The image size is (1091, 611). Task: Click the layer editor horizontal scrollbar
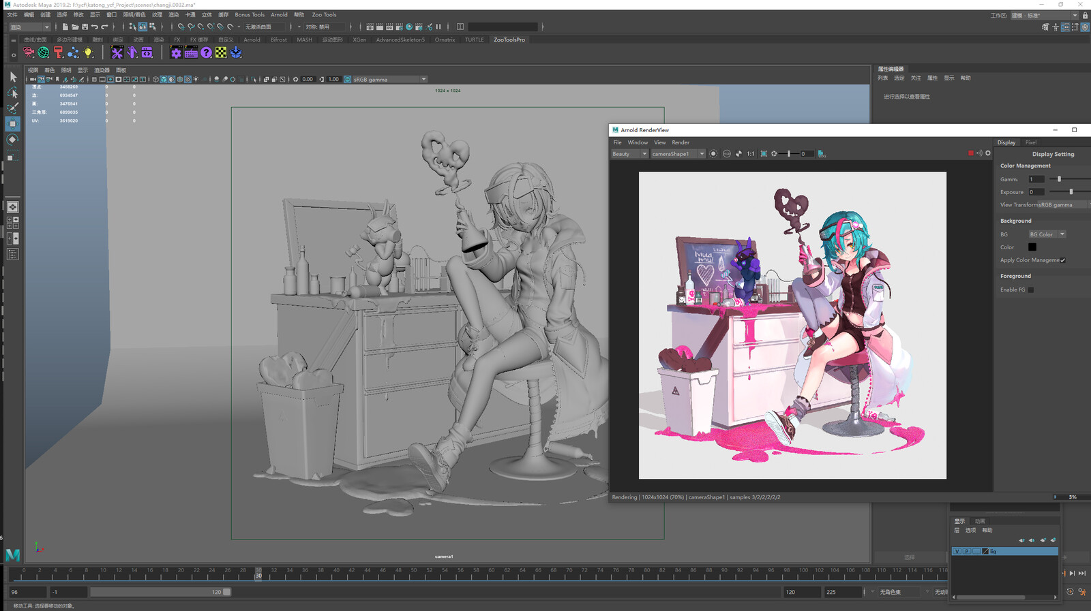(990, 597)
